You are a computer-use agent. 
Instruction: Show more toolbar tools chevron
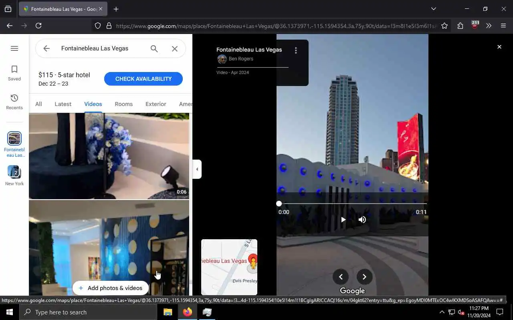[x=489, y=26]
